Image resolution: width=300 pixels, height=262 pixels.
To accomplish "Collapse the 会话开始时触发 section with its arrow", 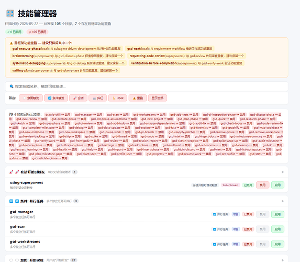I will [x=283, y=172].
